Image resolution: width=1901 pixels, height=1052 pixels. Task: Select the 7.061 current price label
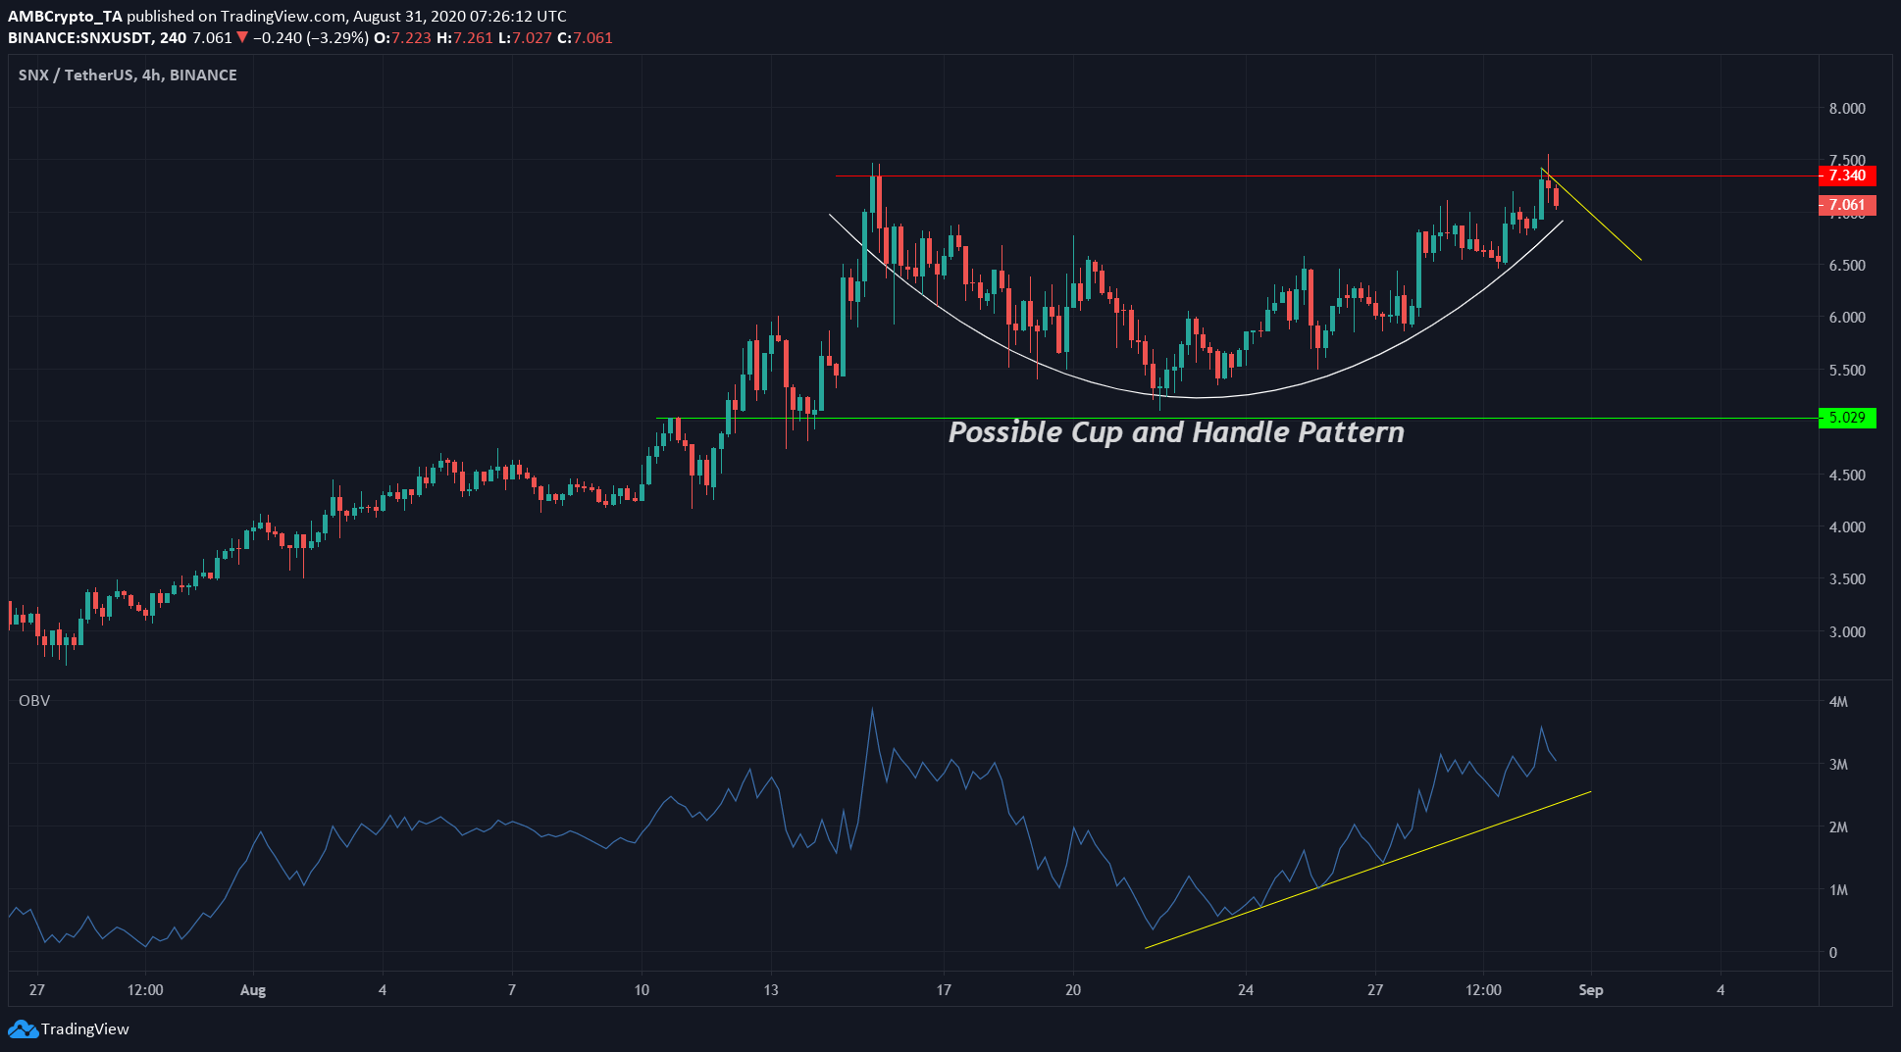click(x=1846, y=205)
